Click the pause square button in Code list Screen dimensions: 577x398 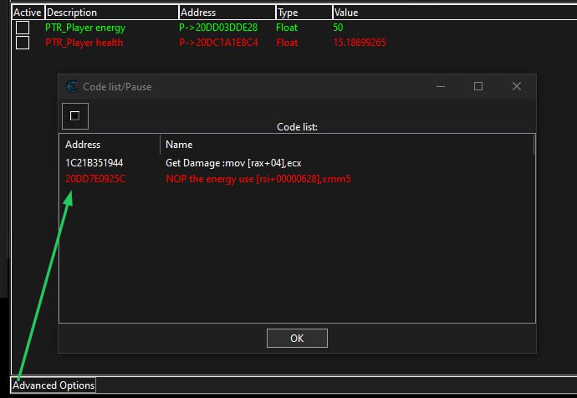click(x=74, y=115)
